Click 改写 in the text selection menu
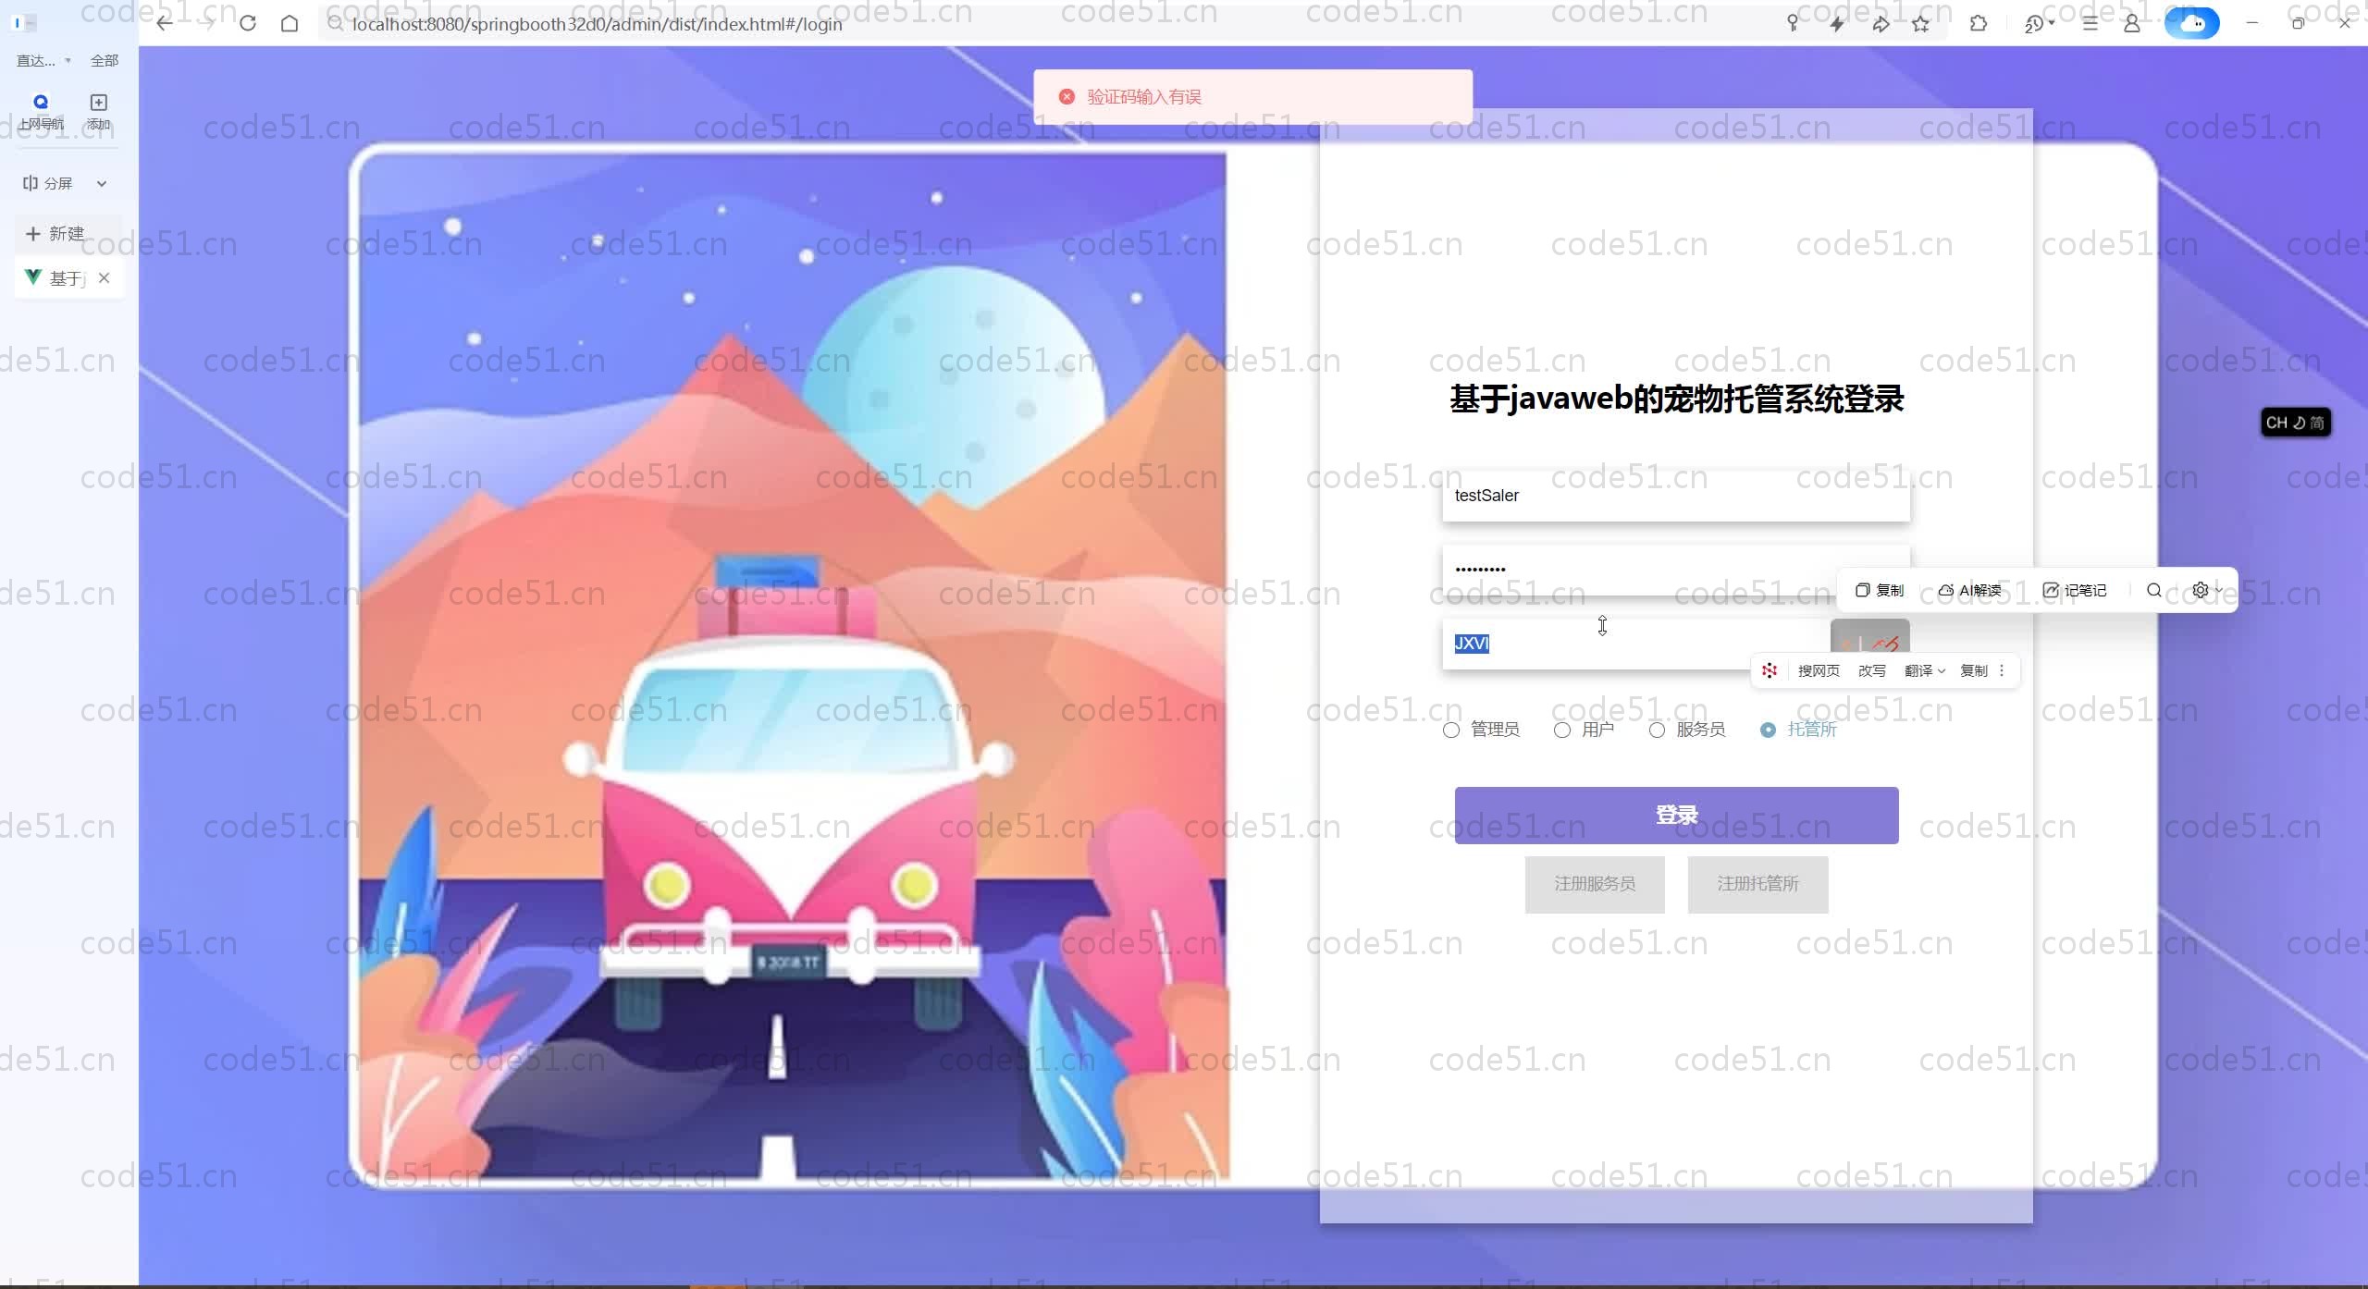The width and height of the screenshot is (2368, 1289). tap(1871, 670)
